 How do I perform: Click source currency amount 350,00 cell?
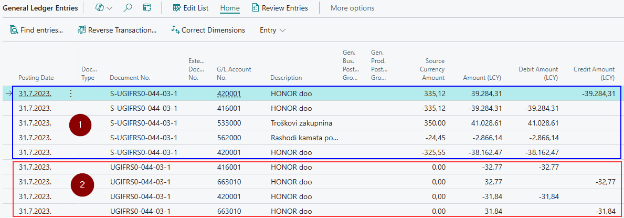tap(434, 123)
